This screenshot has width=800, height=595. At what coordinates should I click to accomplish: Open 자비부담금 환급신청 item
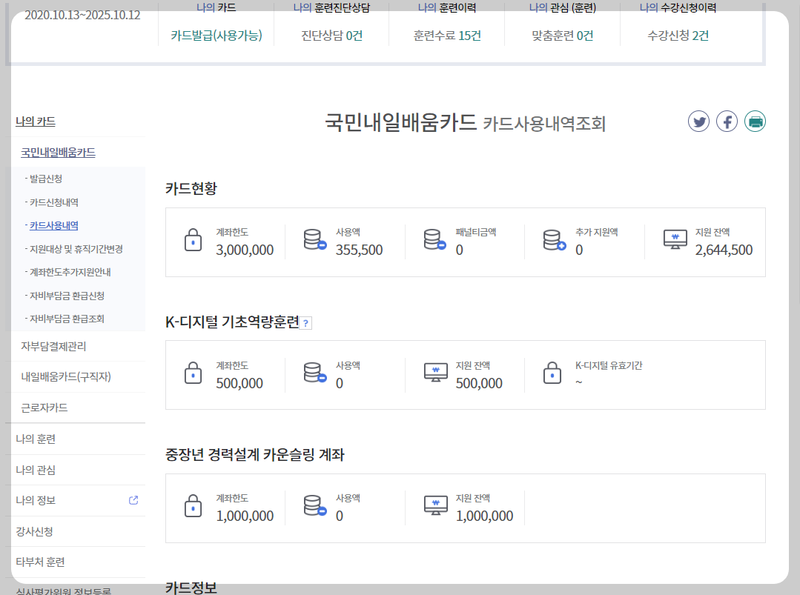click(x=67, y=296)
